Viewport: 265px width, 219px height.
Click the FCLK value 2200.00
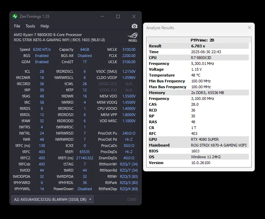[x=129, y=56]
